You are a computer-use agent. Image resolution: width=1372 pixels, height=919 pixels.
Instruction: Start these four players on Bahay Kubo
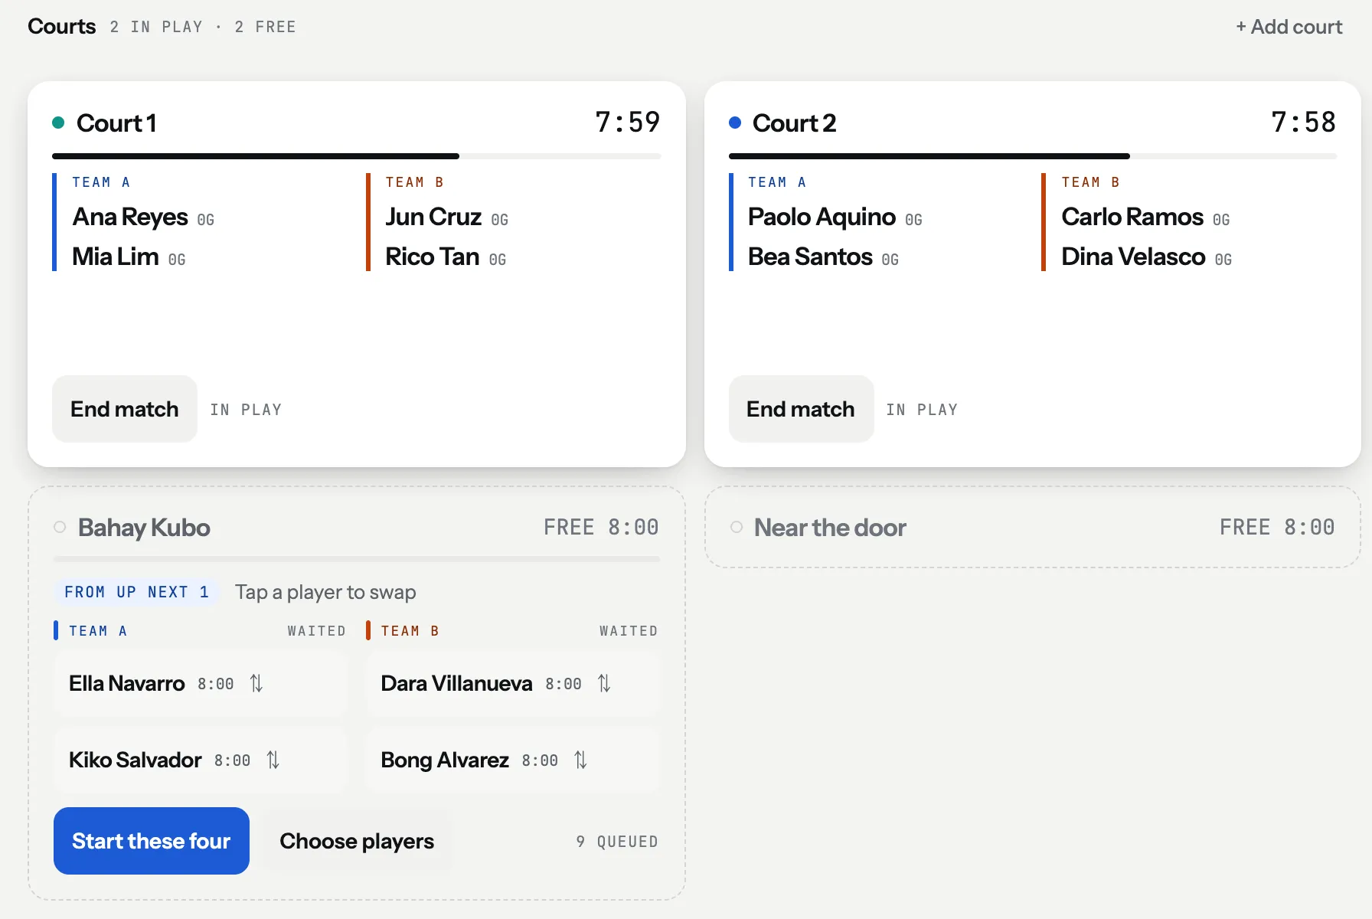tap(152, 841)
